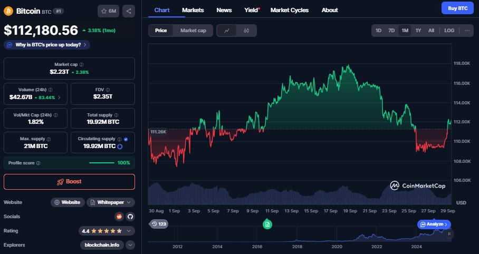
Task: Add Bitcoin to watchlist star button
Action: [109, 11]
